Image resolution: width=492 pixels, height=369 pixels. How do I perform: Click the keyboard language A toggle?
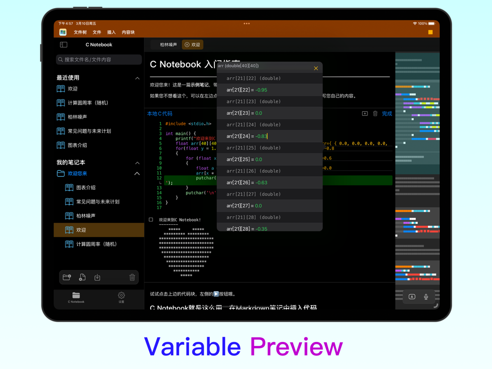412,297
